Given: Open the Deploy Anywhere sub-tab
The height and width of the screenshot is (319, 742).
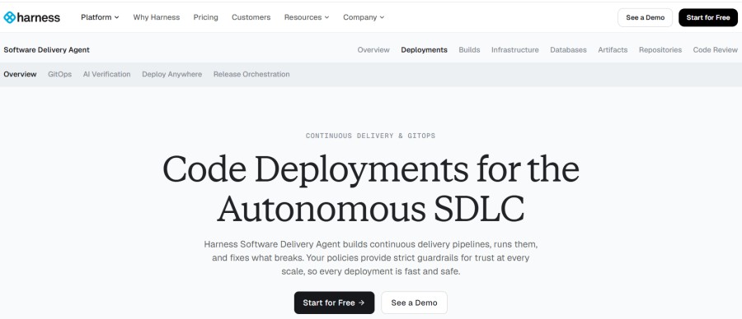Looking at the screenshot, I should pyautogui.click(x=171, y=74).
